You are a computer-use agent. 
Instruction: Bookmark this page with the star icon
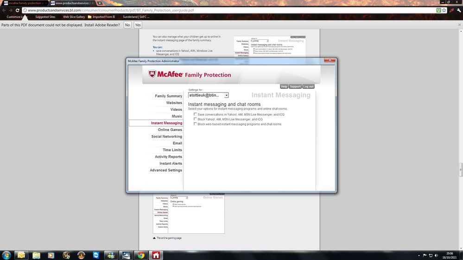click(444, 10)
